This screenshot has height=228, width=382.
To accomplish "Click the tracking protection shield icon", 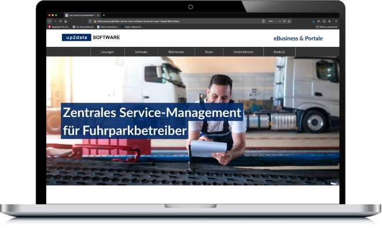I will 90,21.
